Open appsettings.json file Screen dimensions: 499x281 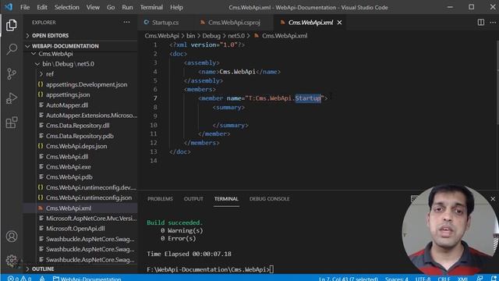coord(80,94)
